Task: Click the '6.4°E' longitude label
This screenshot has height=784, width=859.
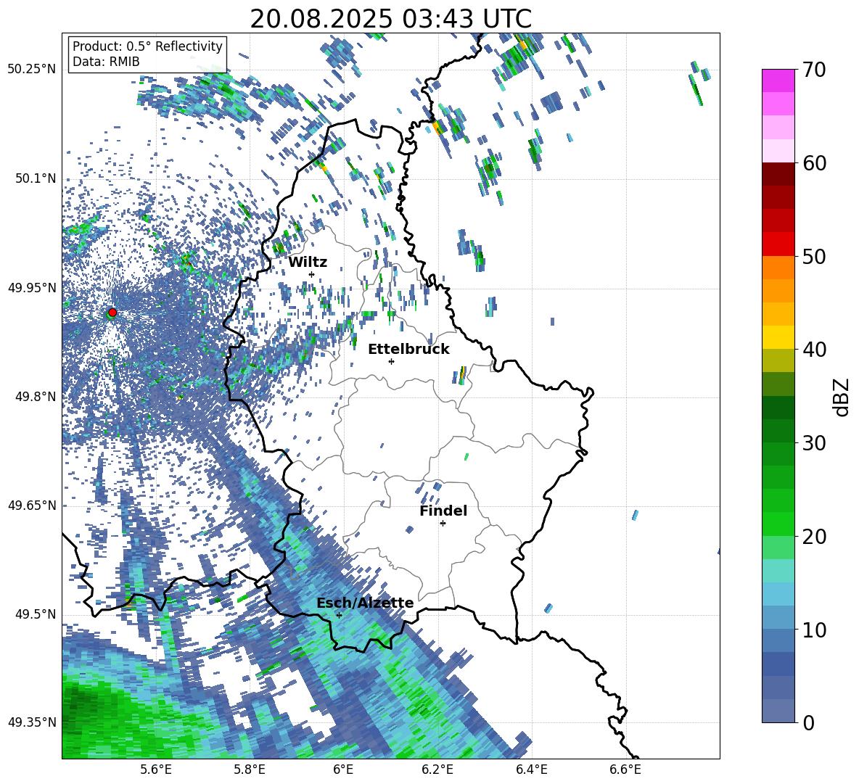Action: 531,769
